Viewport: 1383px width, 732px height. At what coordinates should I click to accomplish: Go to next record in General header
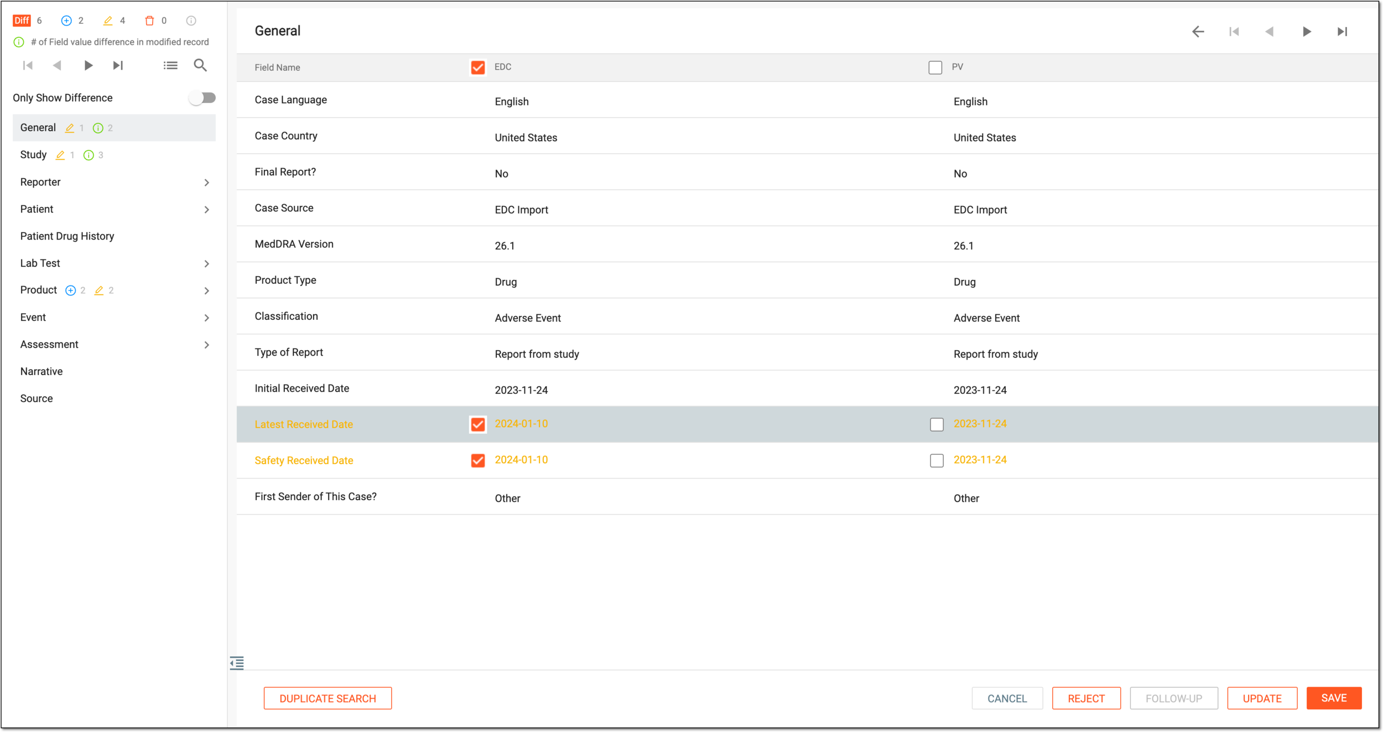click(1307, 32)
